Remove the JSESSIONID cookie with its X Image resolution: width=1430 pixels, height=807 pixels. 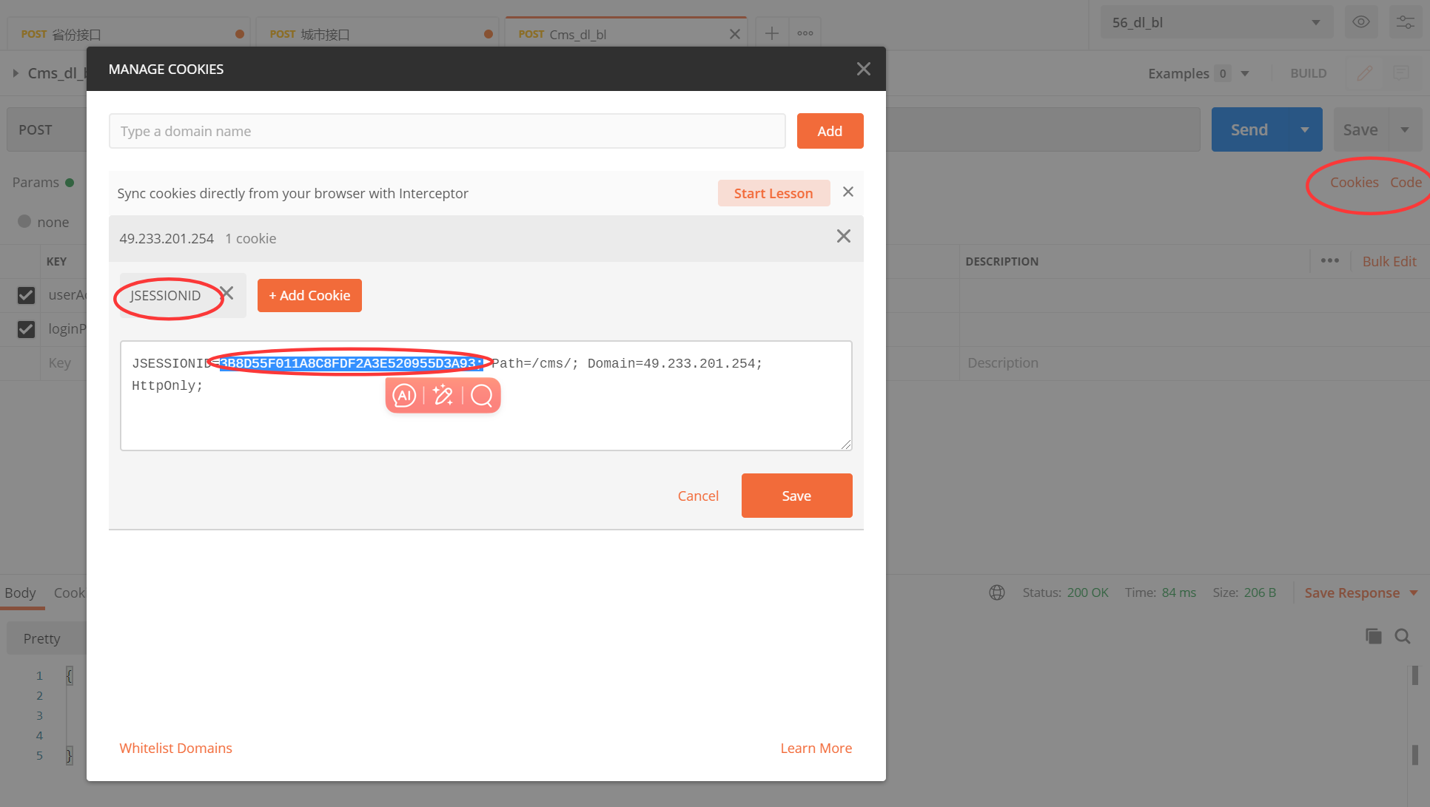pos(227,294)
